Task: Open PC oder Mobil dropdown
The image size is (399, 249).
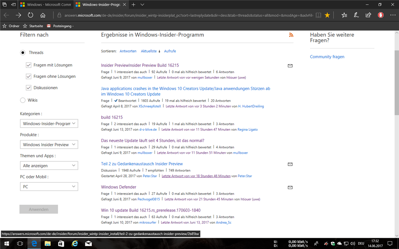Action: (x=49, y=187)
